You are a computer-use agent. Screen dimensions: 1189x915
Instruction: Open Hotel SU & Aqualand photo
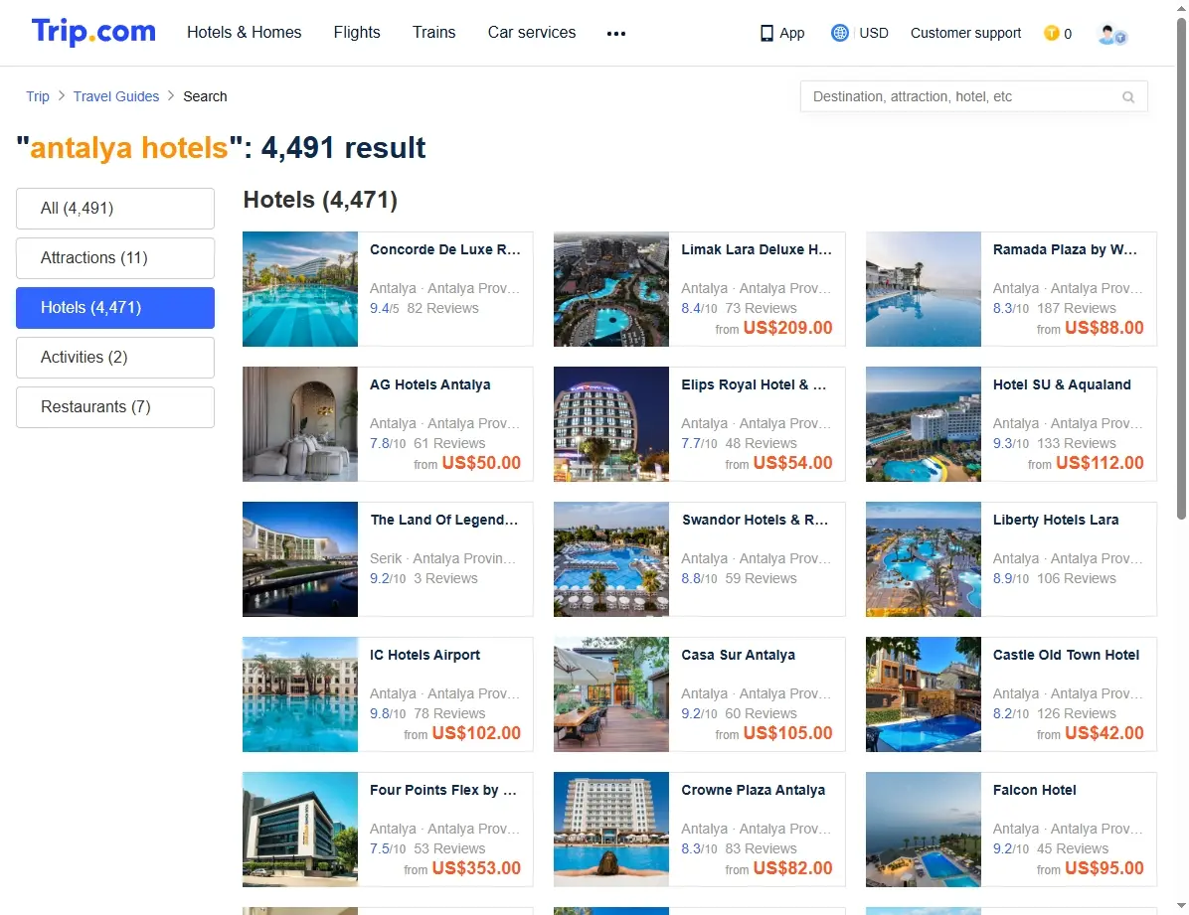click(x=924, y=424)
